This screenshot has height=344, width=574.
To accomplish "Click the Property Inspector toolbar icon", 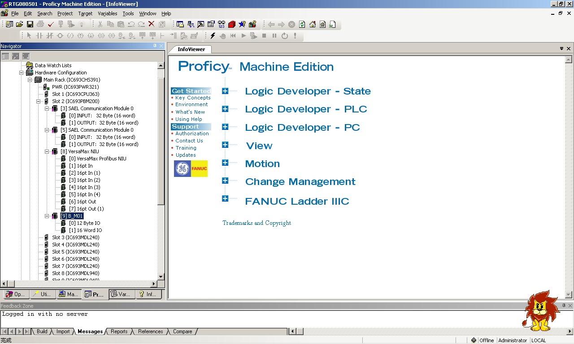I will [211, 24].
